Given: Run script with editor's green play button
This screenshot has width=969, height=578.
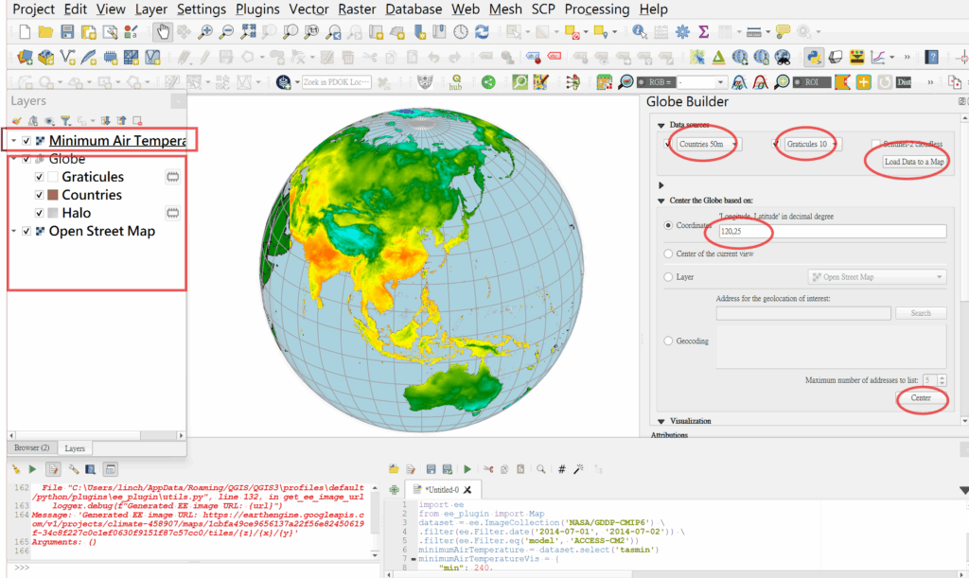Looking at the screenshot, I should tap(467, 468).
